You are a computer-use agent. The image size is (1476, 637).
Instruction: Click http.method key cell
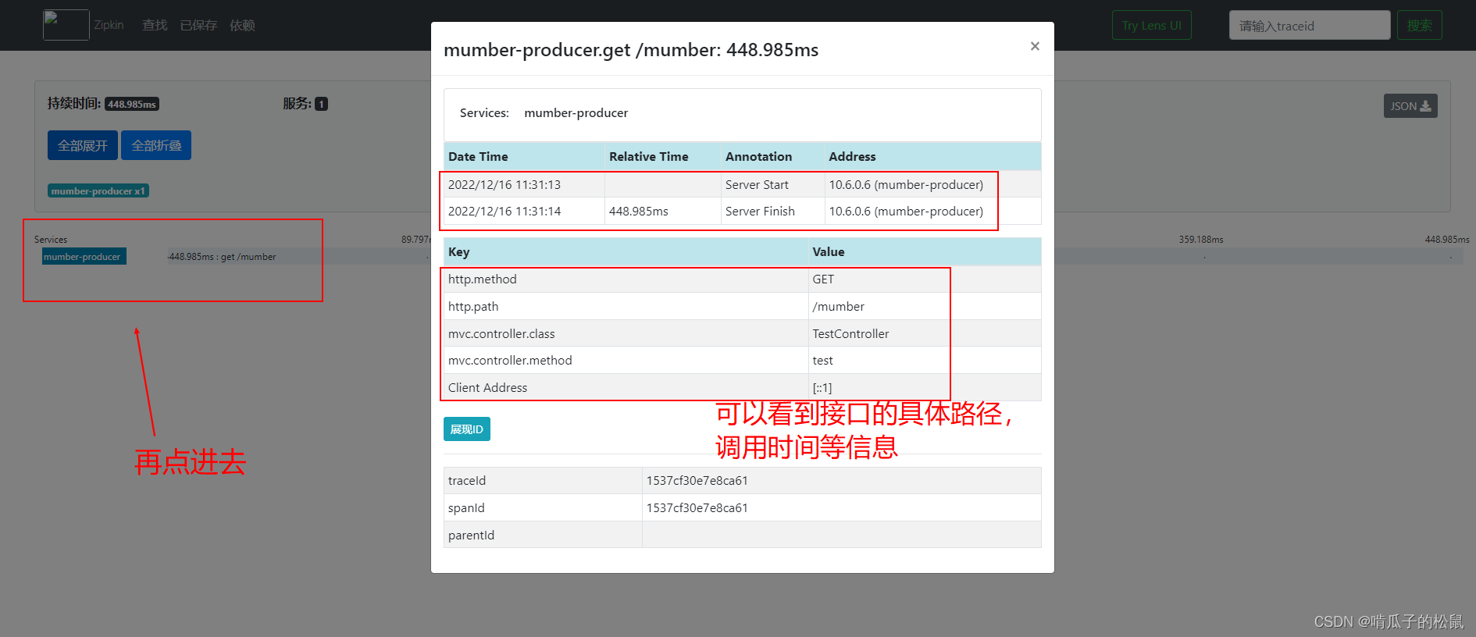click(626, 279)
